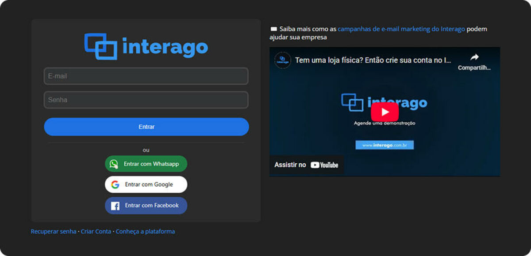Click Entrar com Google
Image resolution: width=531 pixels, height=256 pixels.
(146, 184)
